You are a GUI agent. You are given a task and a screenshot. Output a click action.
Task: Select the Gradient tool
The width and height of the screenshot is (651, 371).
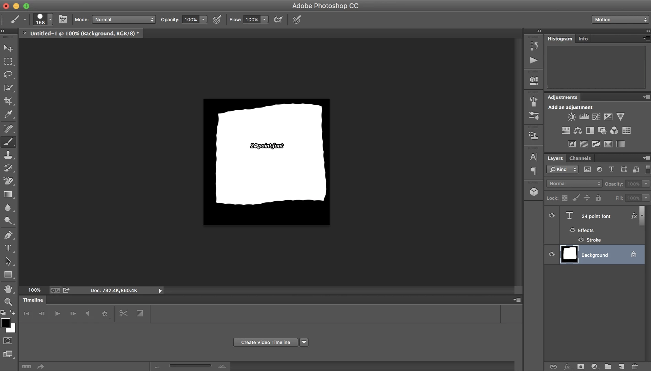(x=8, y=194)
